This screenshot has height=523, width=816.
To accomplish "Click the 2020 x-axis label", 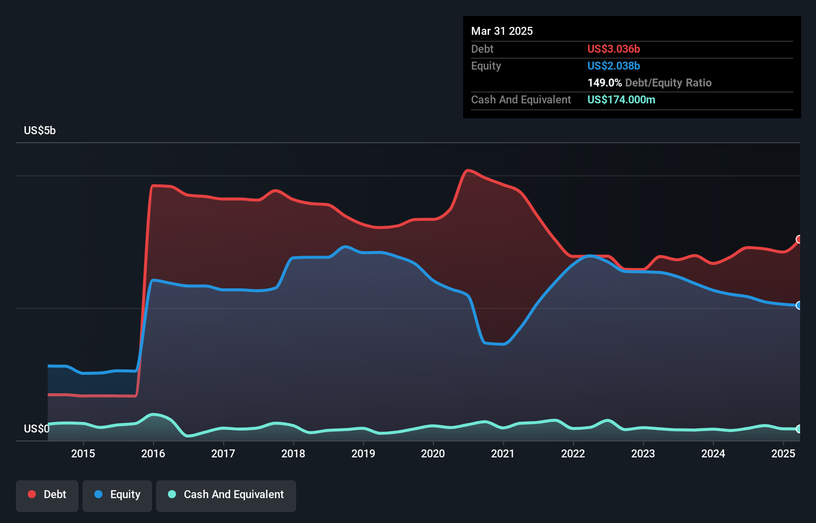I will coord(433,453).
